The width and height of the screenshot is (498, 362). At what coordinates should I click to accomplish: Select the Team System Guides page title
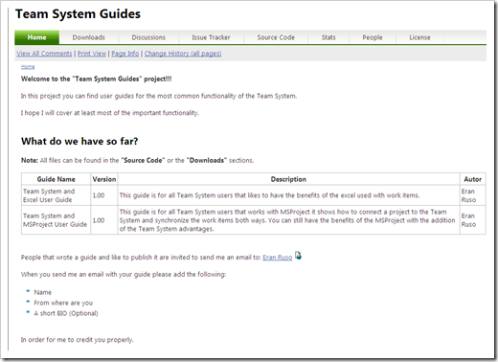pyautogui.click(x=78, y=14)
